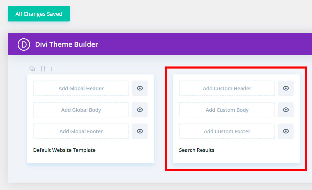
Task: Toggle the Custom Body eye icon
Action: pos(286,110)
